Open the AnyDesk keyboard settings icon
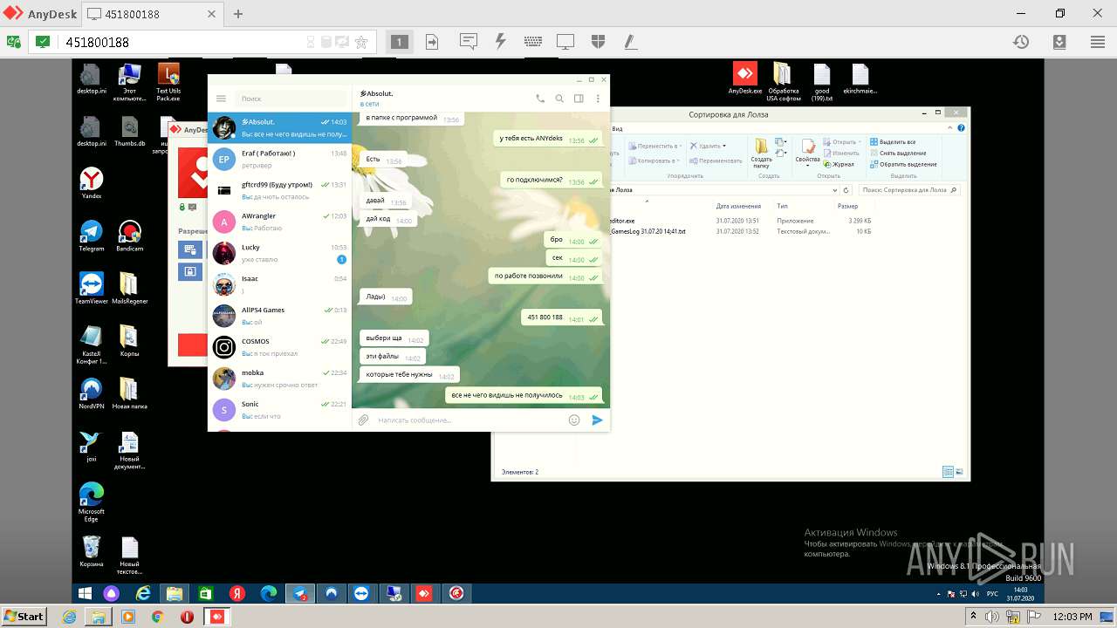Screen dimensions: 1117x628 tap(533, 42)
